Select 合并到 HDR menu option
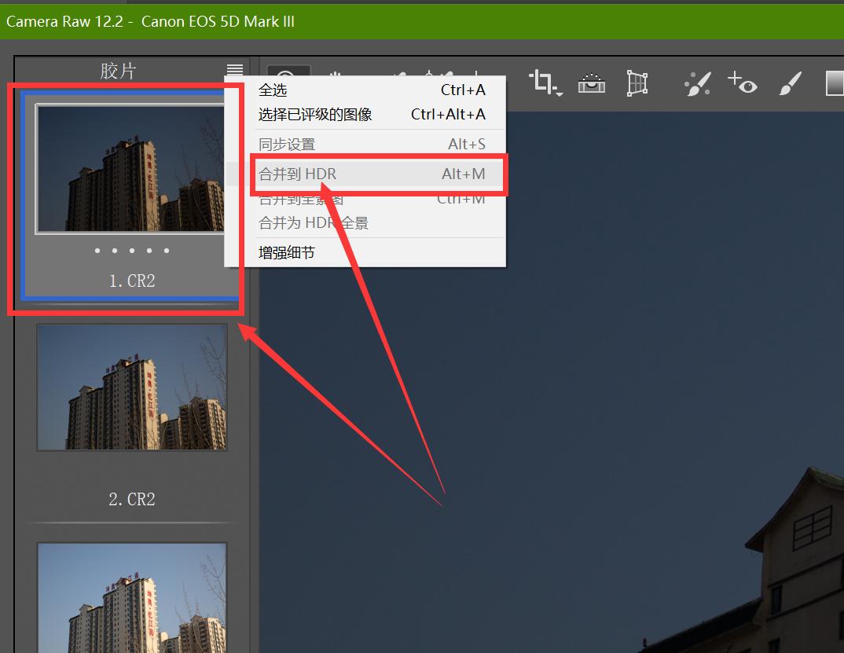This screenshot has height=653, width=844. (298, 174)
